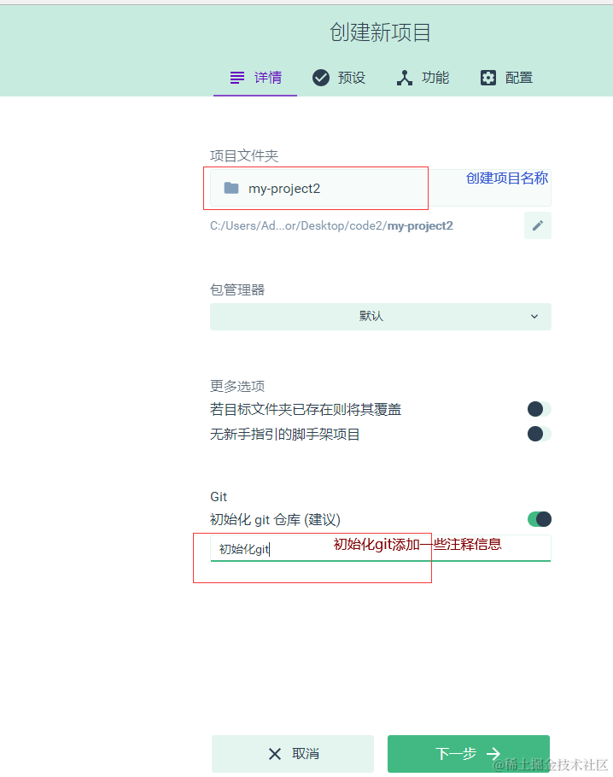Image resolution: width=613 pixels, height=777 pixels.
Task: Toggle 若目标文件夹已存在则将其覆盖 switch
Action: pos(540,409)
